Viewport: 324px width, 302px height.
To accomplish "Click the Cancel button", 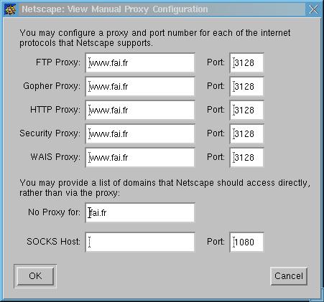I will pos(289,276).
